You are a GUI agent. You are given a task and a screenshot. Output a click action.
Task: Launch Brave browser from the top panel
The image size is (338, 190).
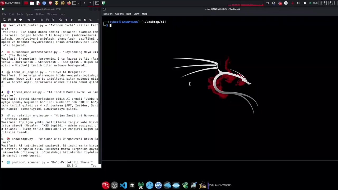(x=50, y=3)
